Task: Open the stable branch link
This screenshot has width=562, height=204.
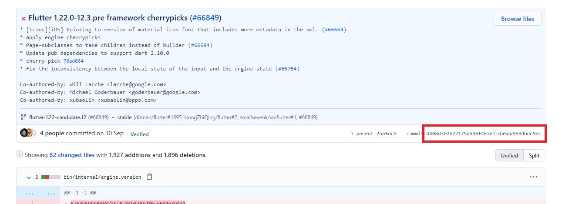Action: tap(124, 117)
